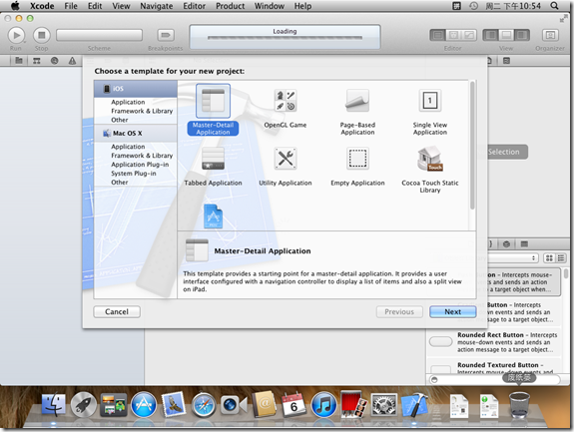Open Spotlight search in menu bar
The height and width of the screenshot is (432, 574).
point(555,6)
